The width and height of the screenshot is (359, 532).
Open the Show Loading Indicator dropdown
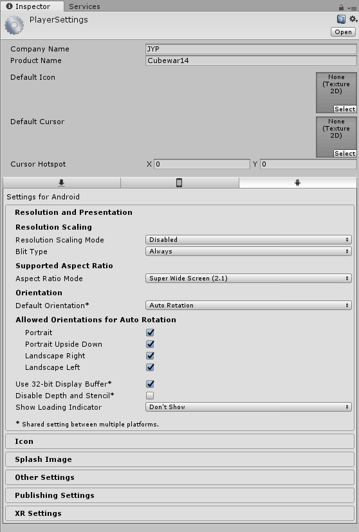click(x=248, y=407)
